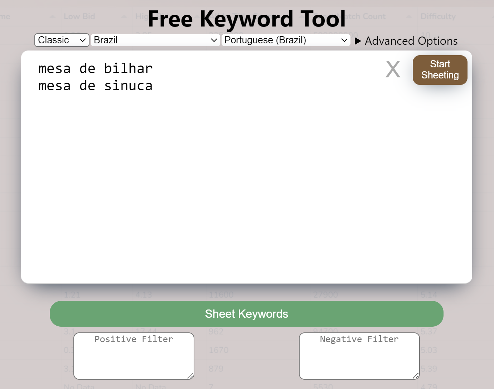Open the Portuguese (Brazil) language dropdown

[285, 40]
